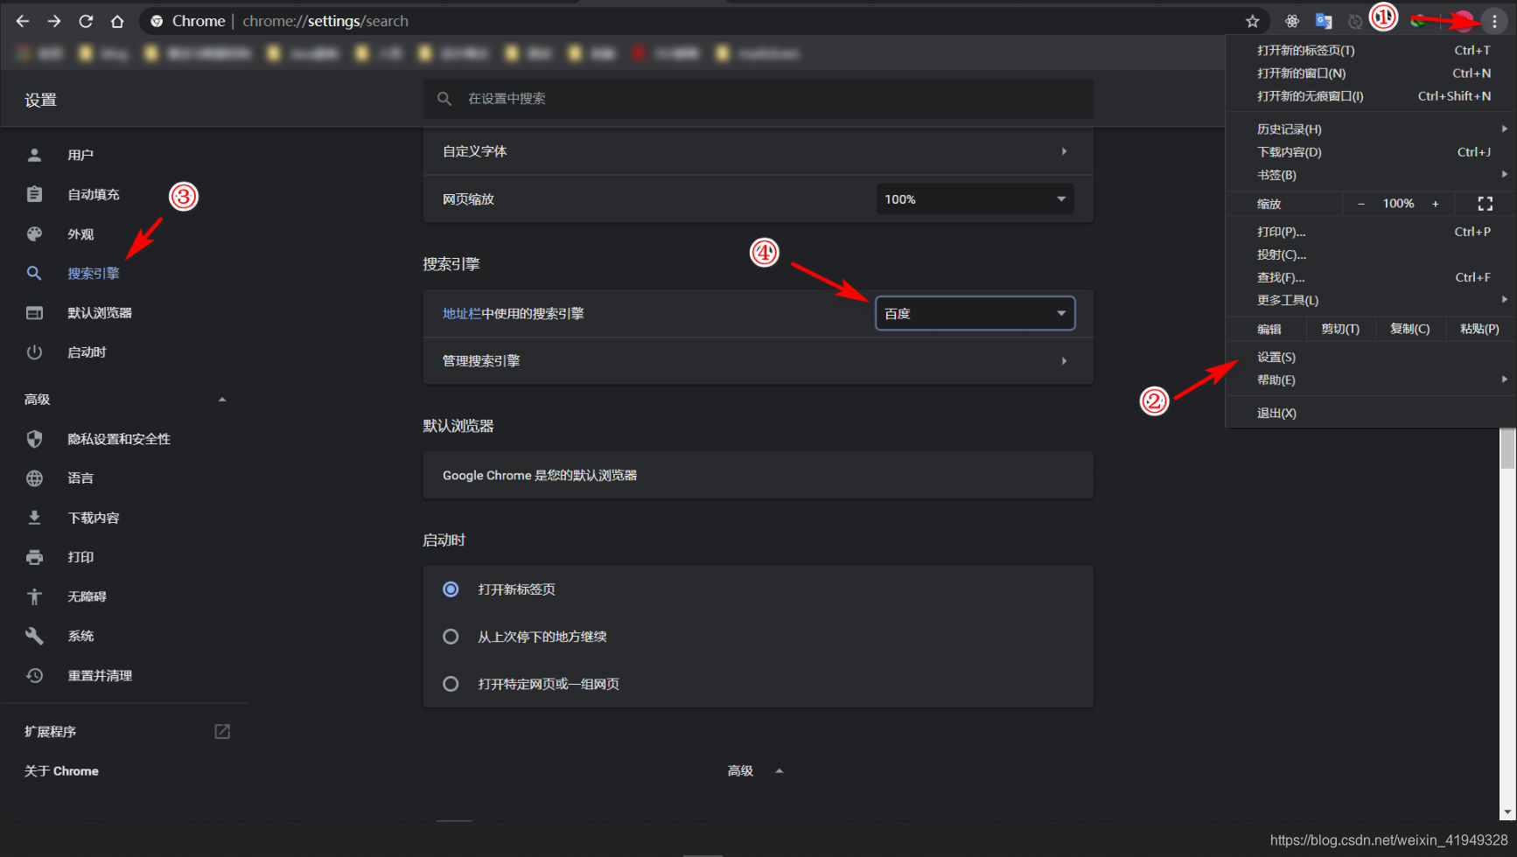This screenshot has width=1517, height=857.
Task: Decrease zoom with minus button
Action: pos(1361,204)
